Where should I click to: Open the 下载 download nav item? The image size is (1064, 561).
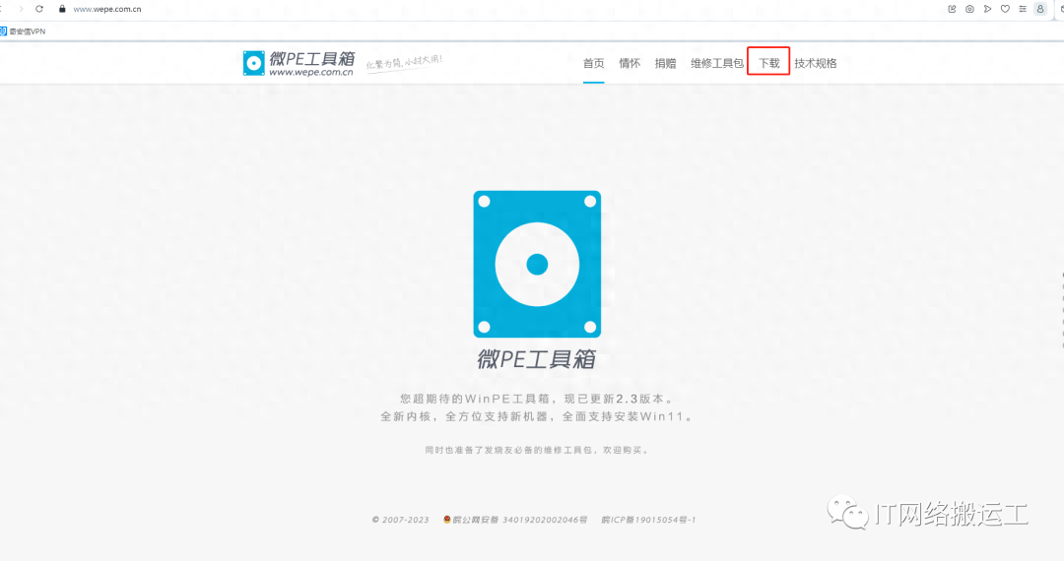[768, 63]
